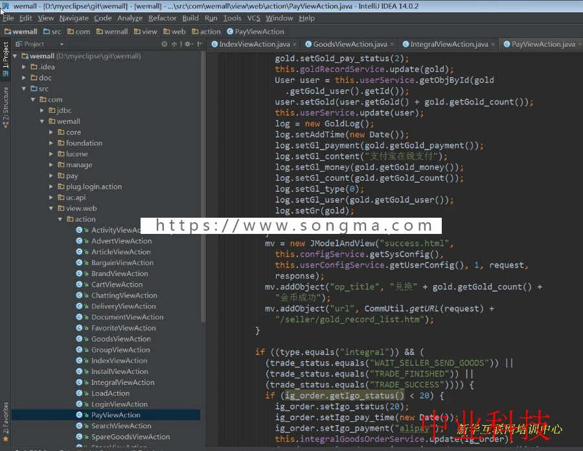Expand the .idea folder

point(24,67)
